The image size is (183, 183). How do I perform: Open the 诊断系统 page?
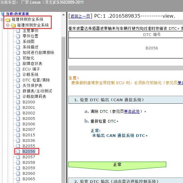click(30, 74)
